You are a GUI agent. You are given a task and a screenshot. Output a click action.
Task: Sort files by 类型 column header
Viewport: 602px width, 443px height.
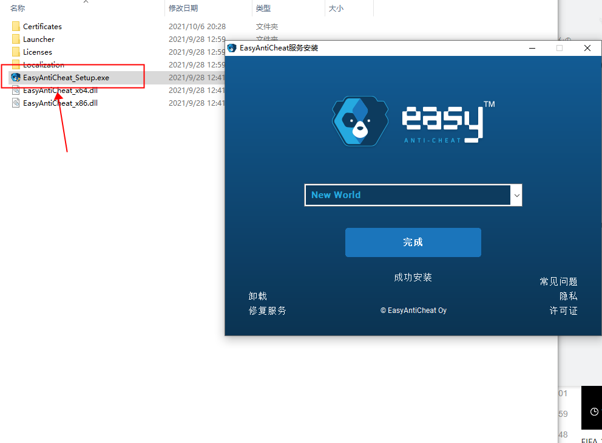pos(263,8)
